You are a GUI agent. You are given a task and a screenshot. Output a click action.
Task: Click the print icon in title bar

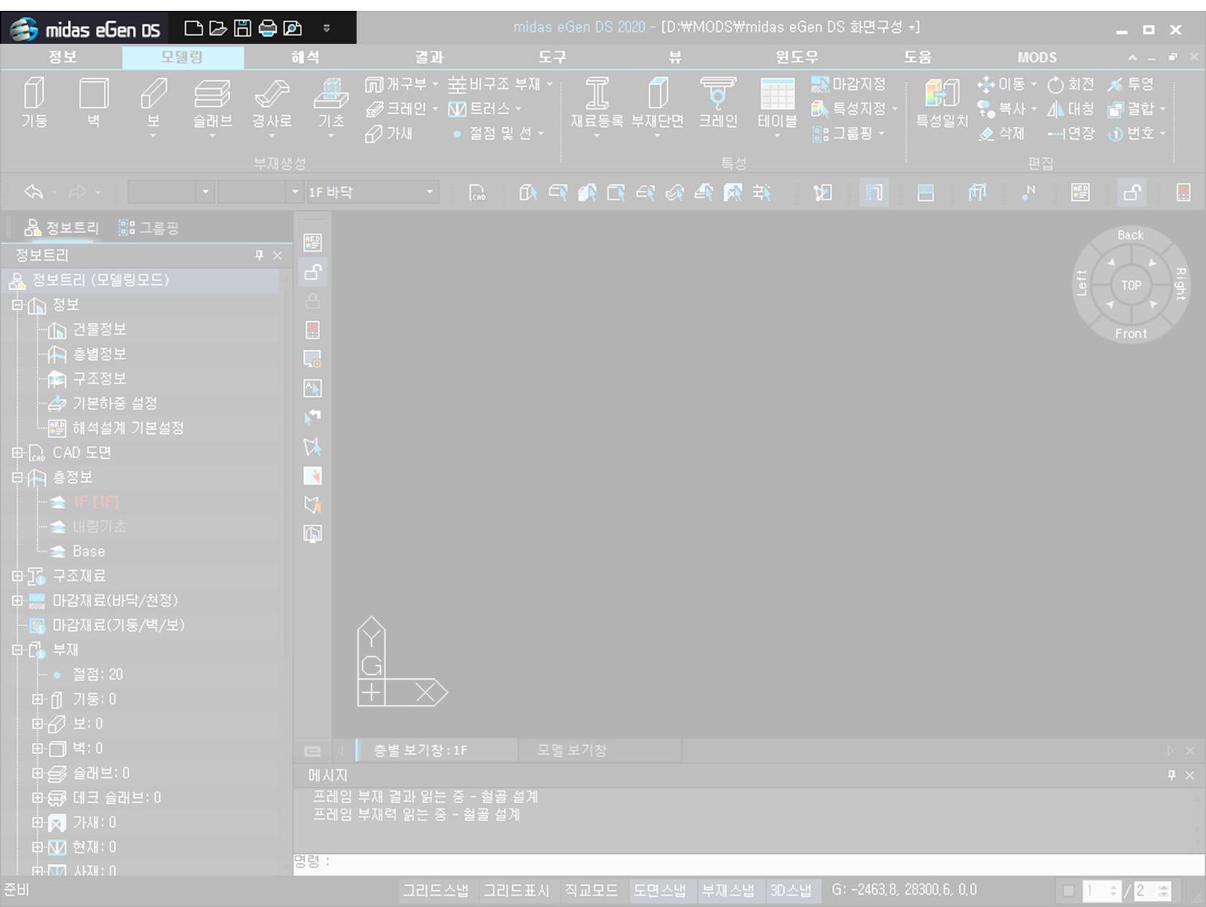[268, 28]
